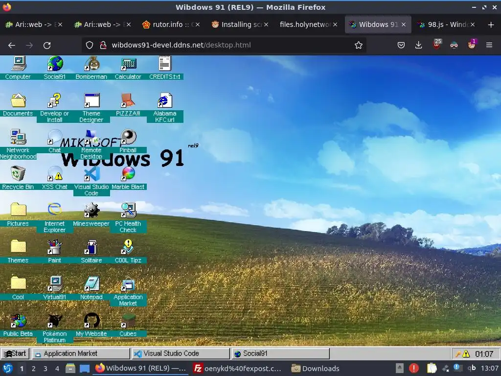This screenshot has width=501, height=376.
Task: Open FileZilla oenykd window in taskbar
Action: [238, 369]
